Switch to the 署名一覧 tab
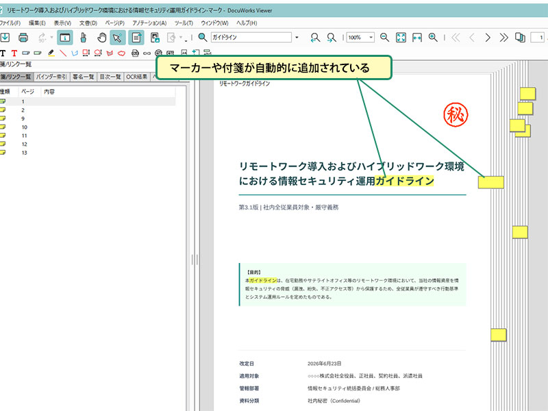This screenshot has width=548, height=411. coord(83,77)
